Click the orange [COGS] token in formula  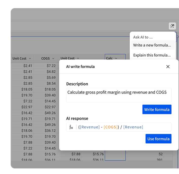(x=111, y=127)
